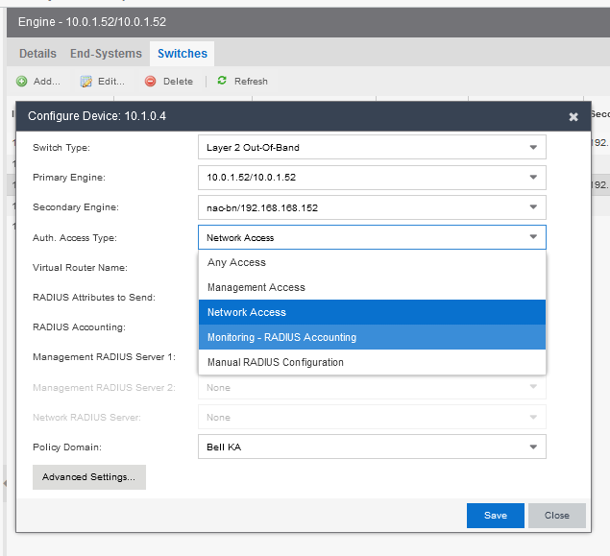Screen dimensions: 610x556
Task: Select Network Access in dropdown list
Action: (x=247, y=312)
